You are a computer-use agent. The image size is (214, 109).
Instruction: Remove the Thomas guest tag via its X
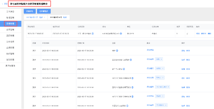[x=169, y=87]
